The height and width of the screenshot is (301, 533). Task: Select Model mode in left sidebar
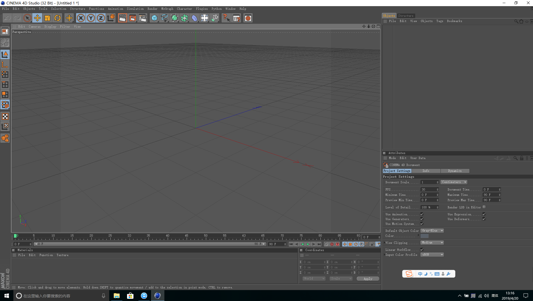pos(5,54)
